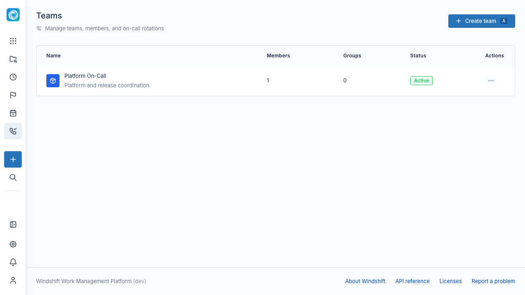
Task: Click the Status column header
Action: (x=418, y=56)
